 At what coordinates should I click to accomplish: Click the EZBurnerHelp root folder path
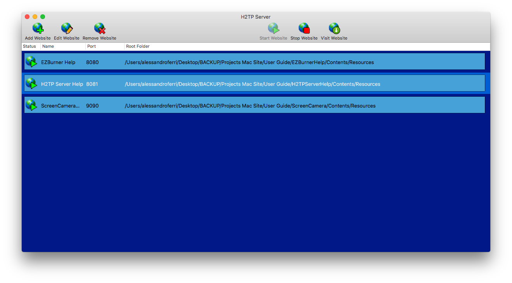coord(249,62)
